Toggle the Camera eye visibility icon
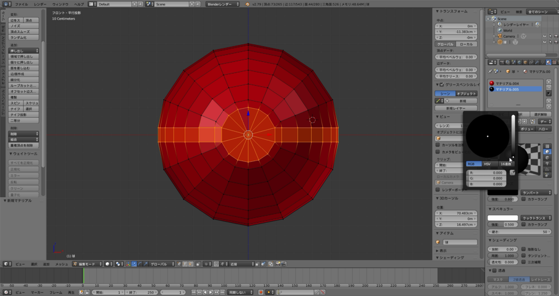This screenshot has width=559, height=296. (544, 37)
